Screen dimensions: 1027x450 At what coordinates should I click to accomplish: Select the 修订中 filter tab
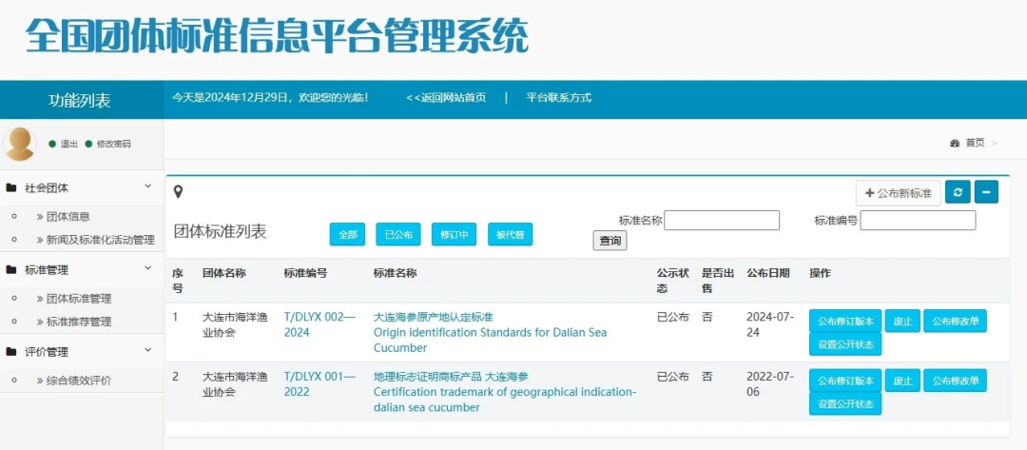454,234
